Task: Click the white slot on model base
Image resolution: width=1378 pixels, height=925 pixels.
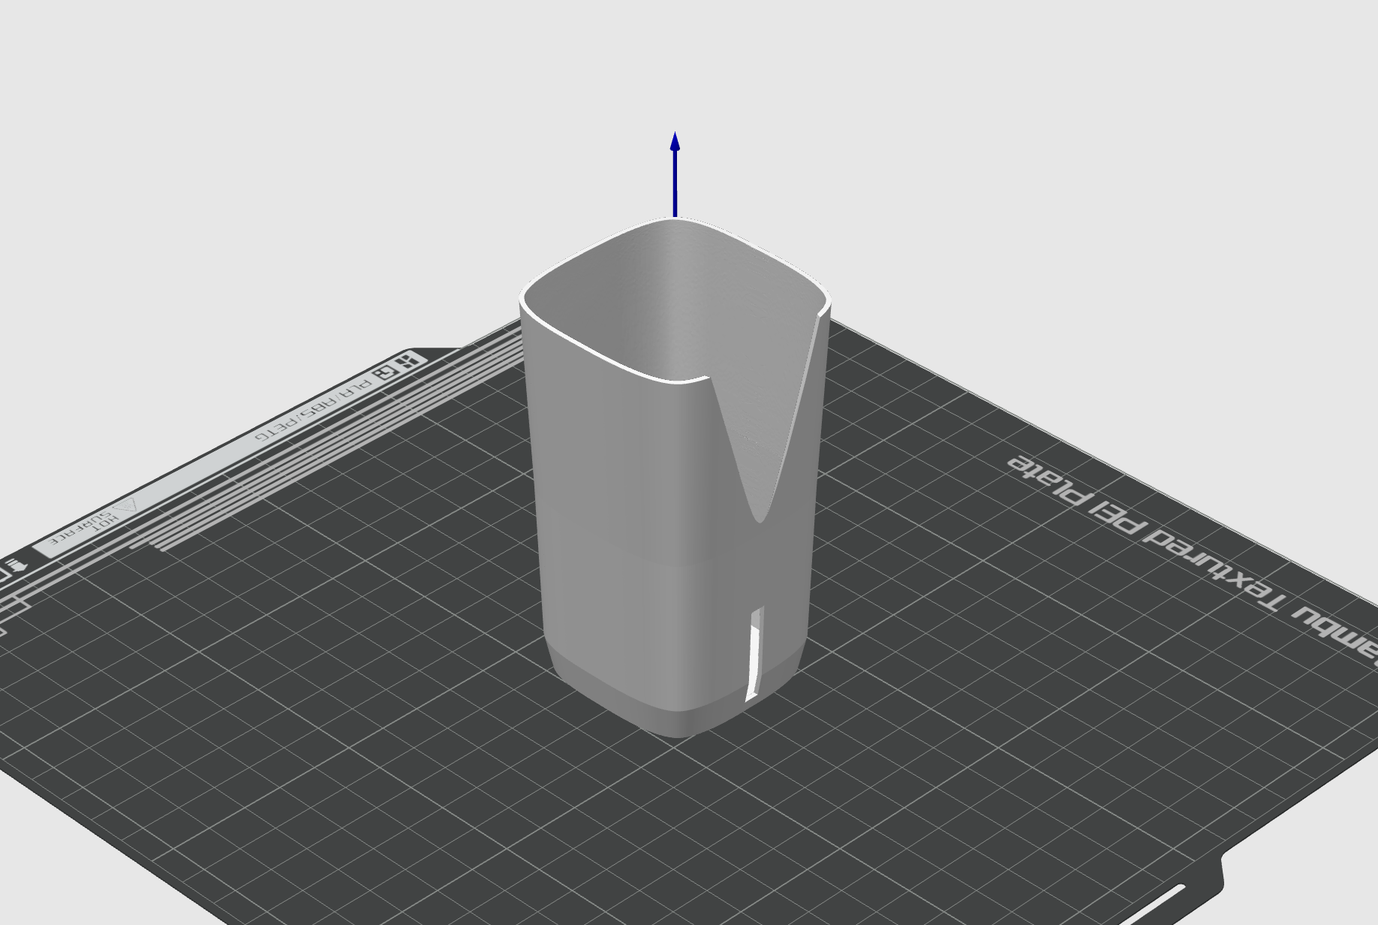Action: [x=754, y=655]
